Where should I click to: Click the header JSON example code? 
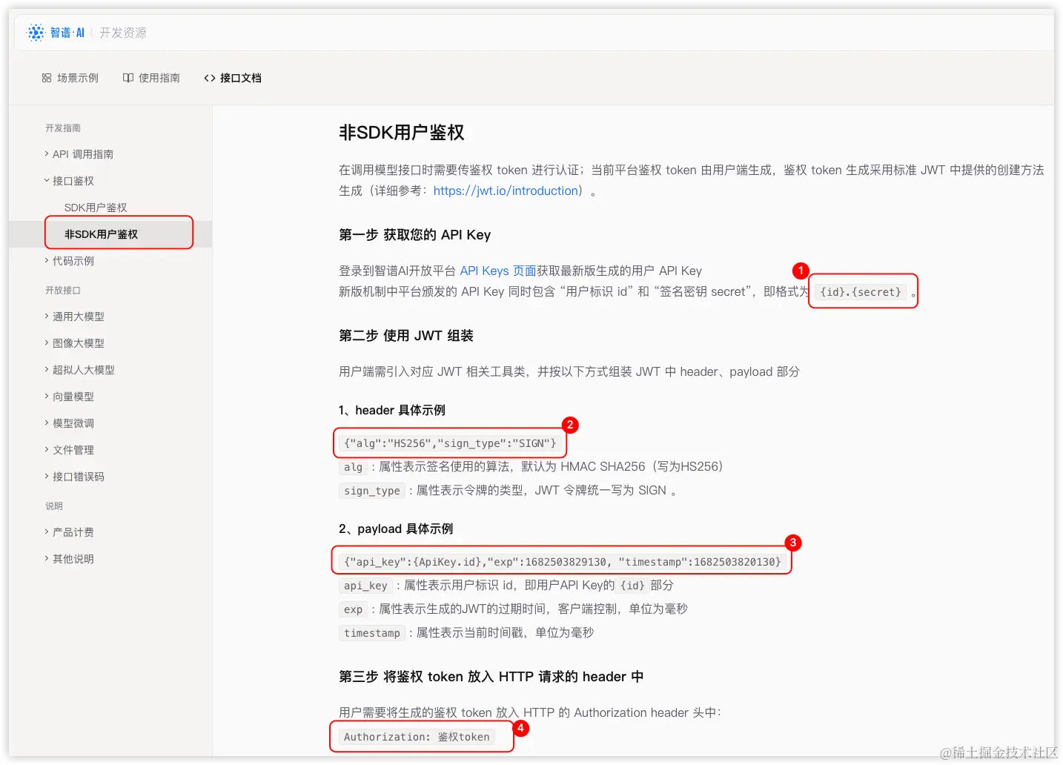450,443
